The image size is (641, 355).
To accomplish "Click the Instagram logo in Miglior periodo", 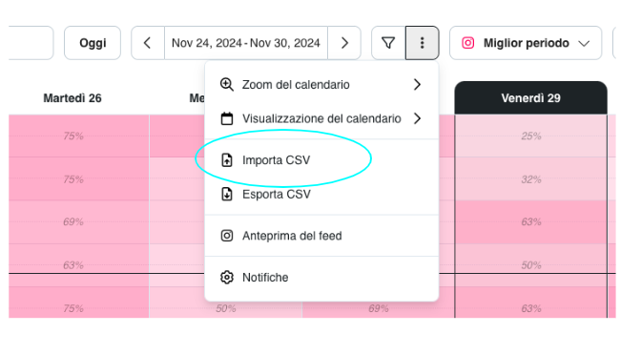I will coord(468,43).
